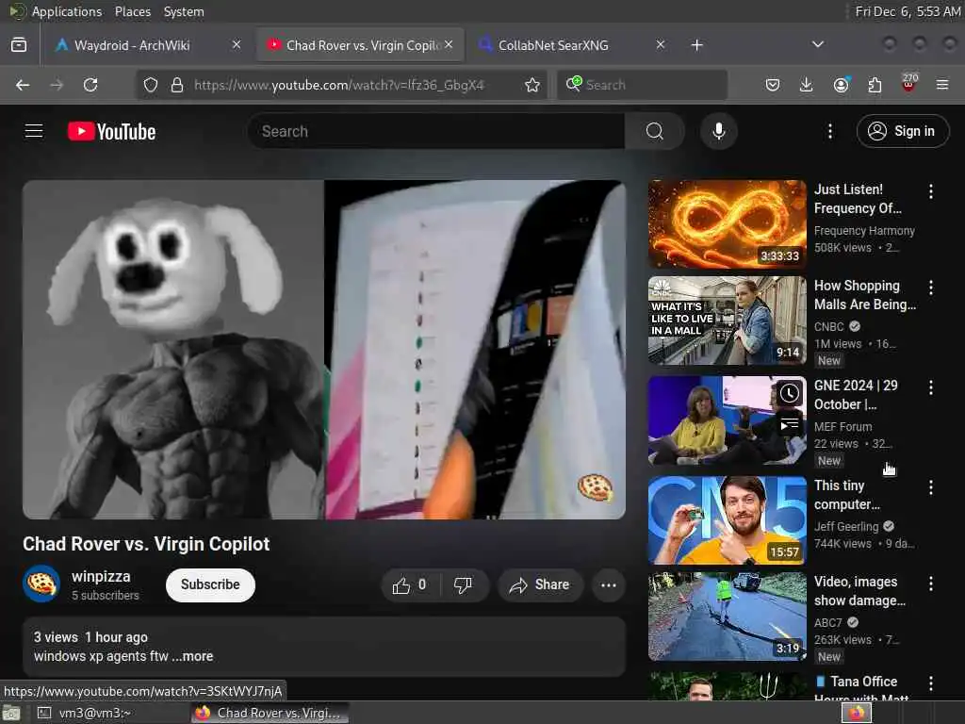The image size is (965, 724).
Task: Open the Pocket save icon
Action: click(x=773, y=85)
